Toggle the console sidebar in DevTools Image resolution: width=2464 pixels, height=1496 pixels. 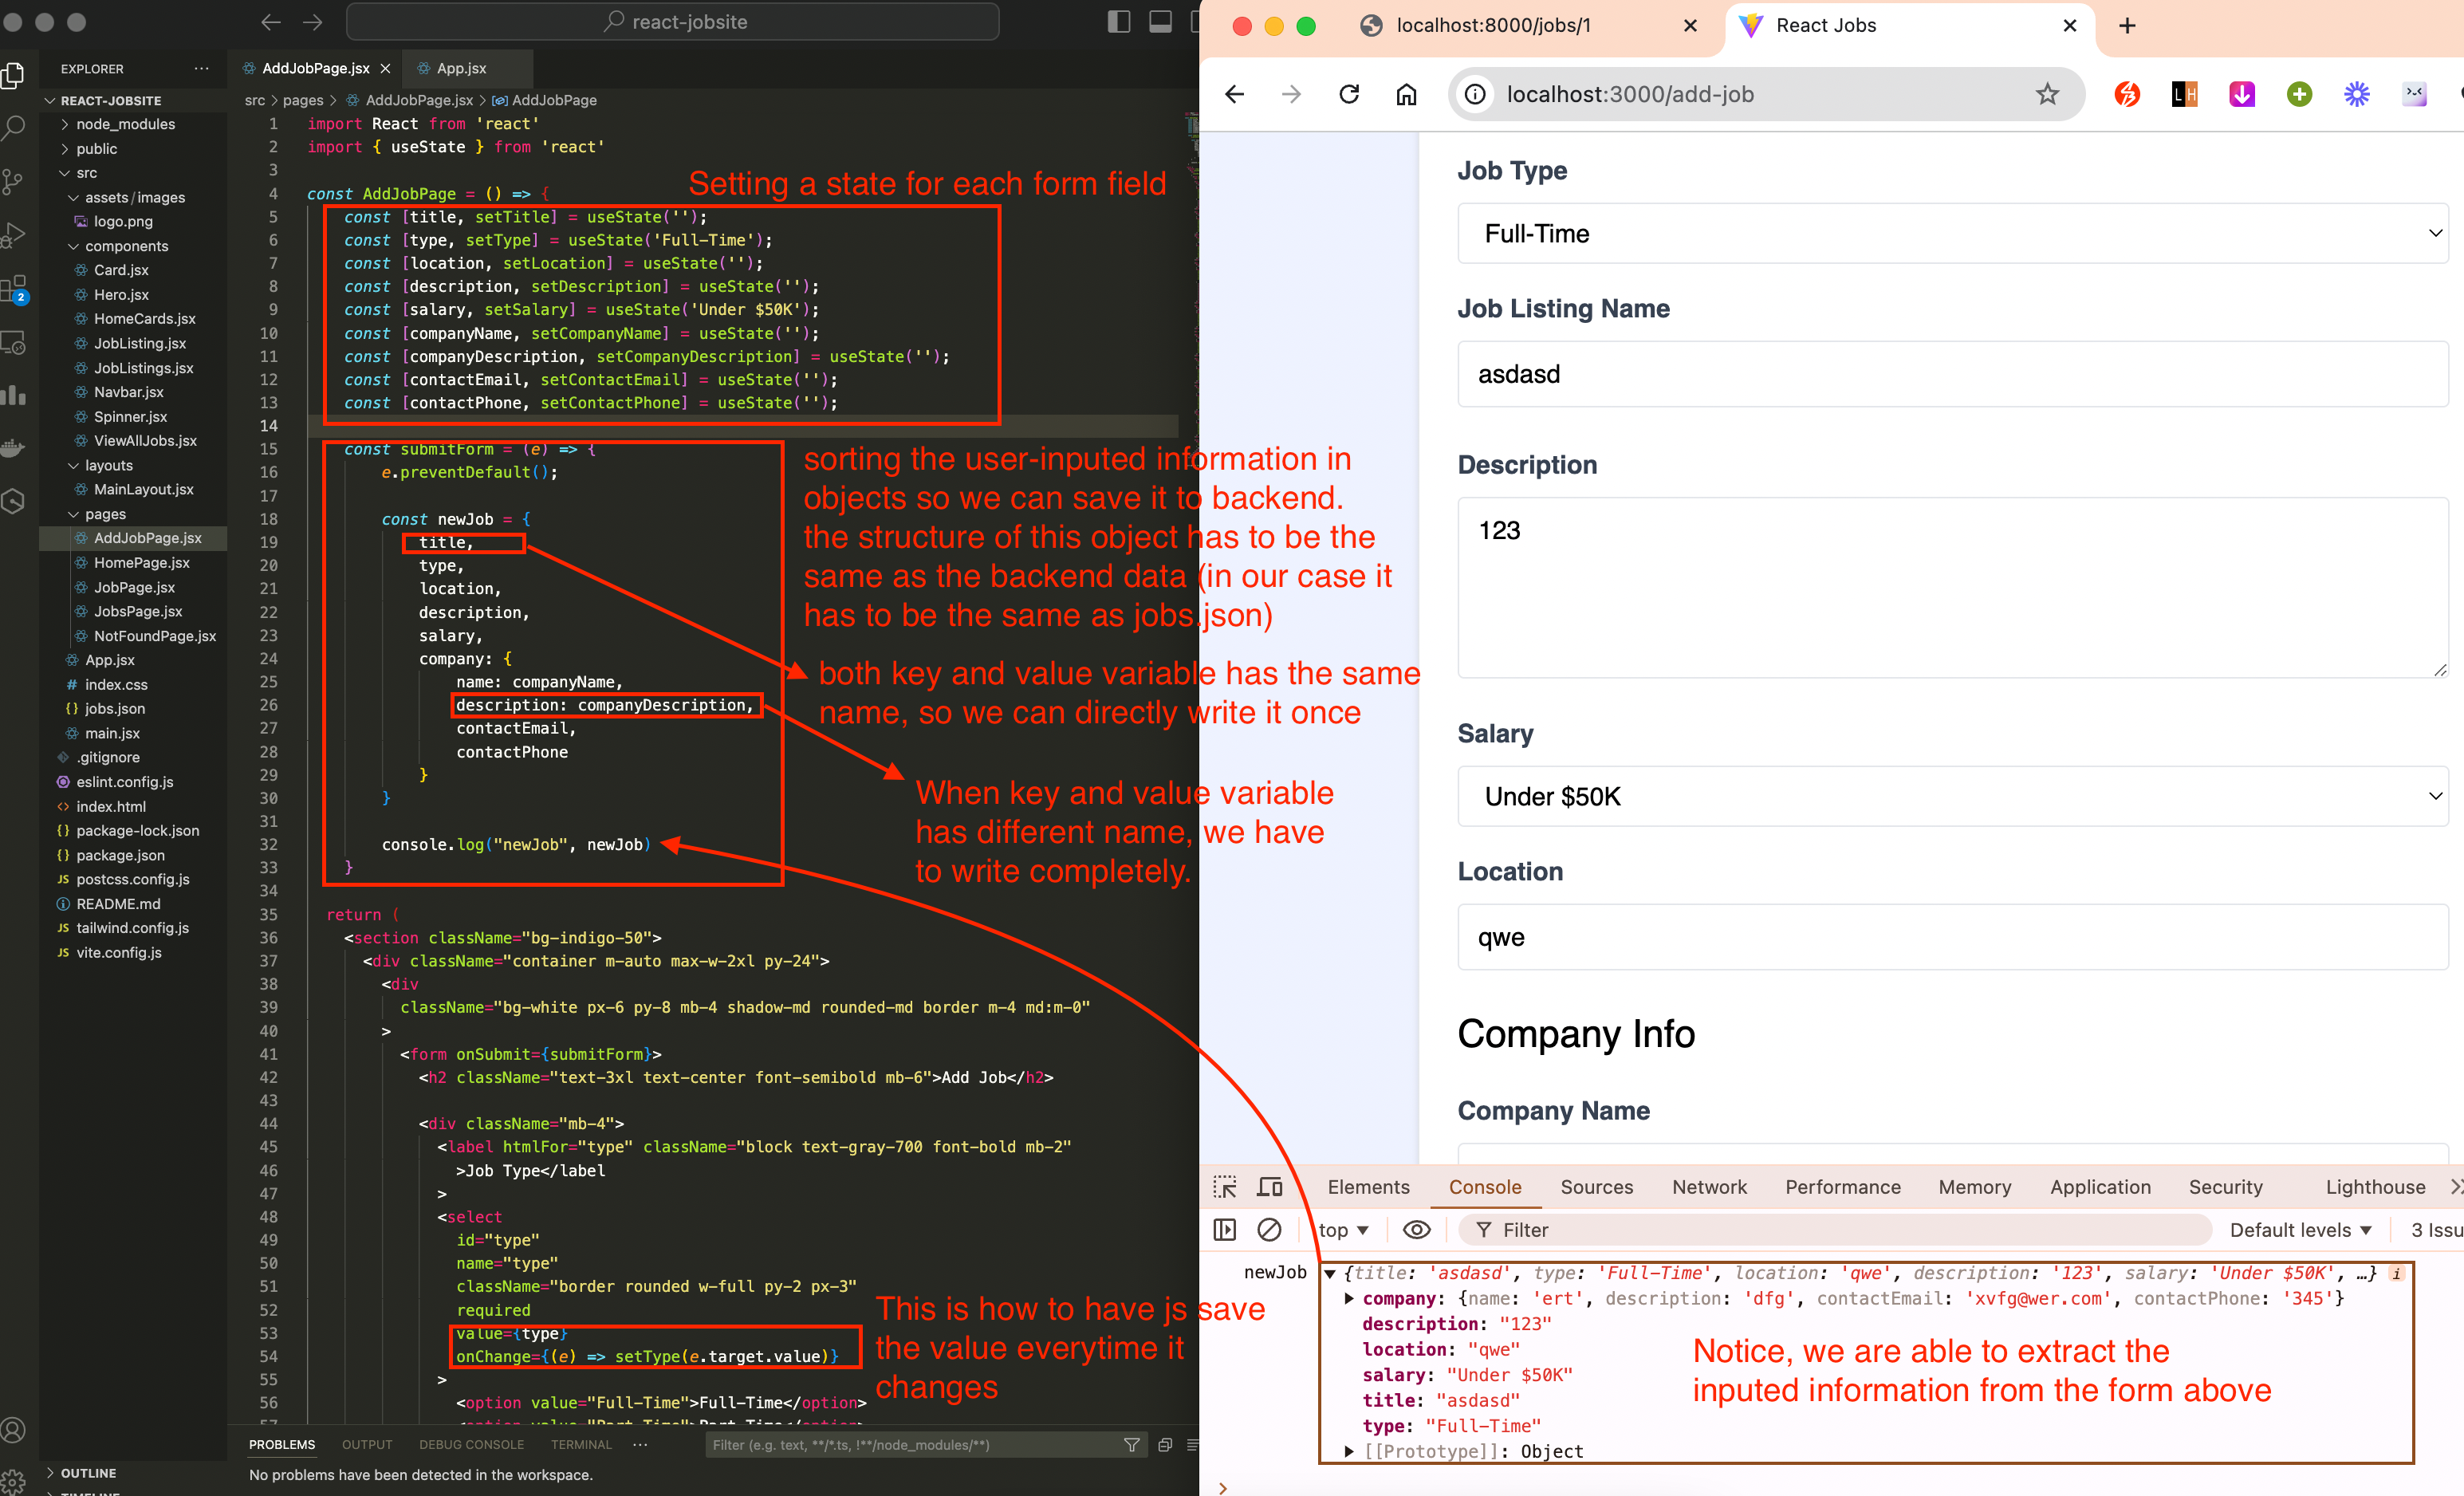[1224, 1230]
